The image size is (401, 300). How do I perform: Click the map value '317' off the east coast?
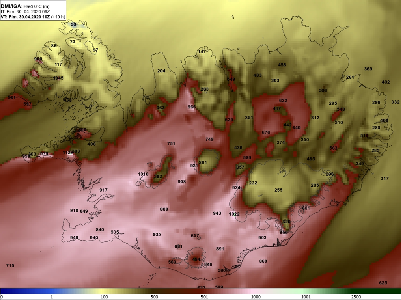coord(385,178)
